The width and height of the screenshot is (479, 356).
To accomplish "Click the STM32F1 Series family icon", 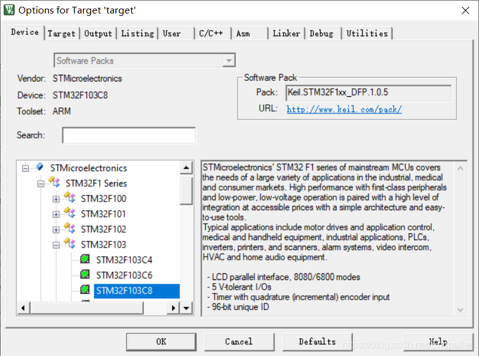I will [55, 181].
